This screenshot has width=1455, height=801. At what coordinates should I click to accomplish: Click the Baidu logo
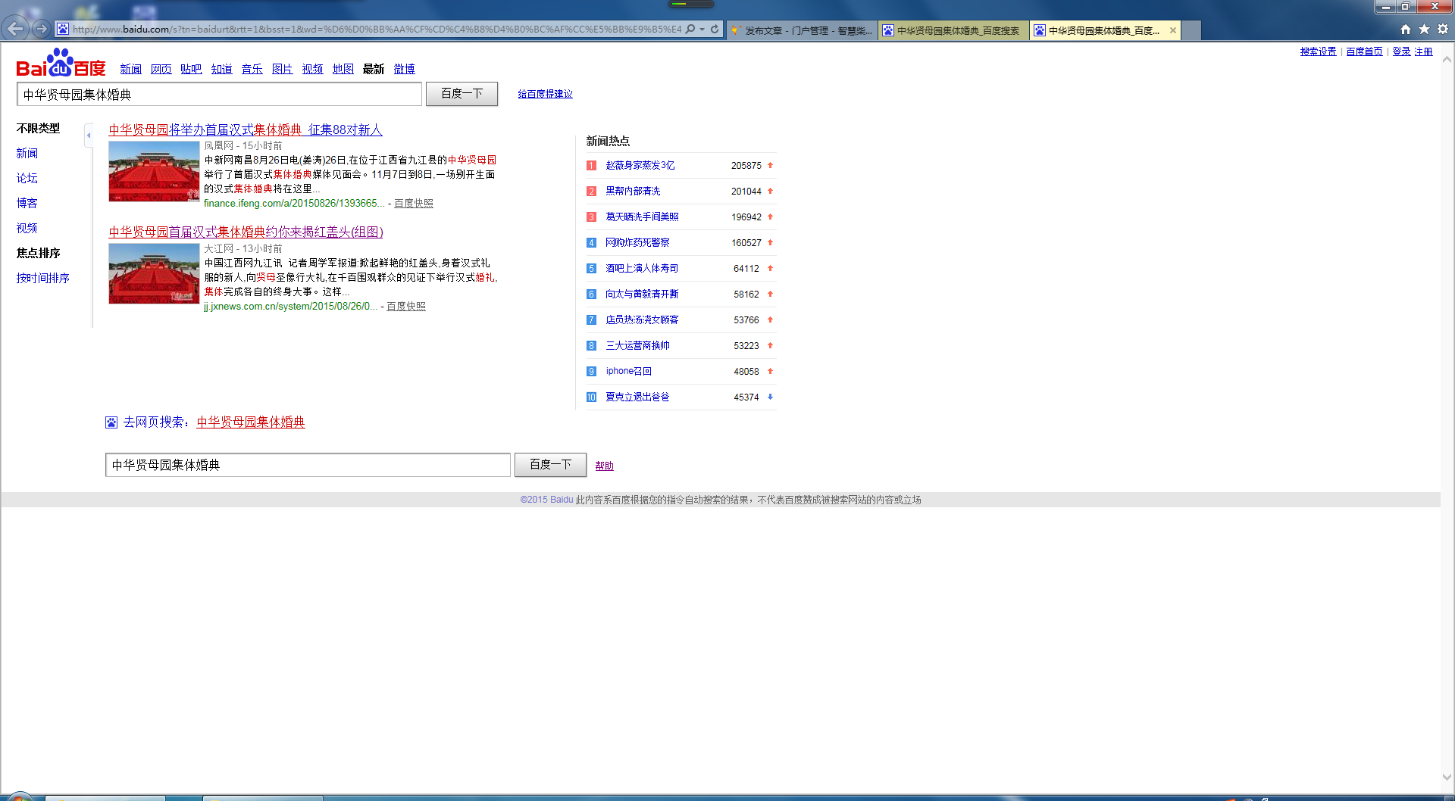click(61, 64)
